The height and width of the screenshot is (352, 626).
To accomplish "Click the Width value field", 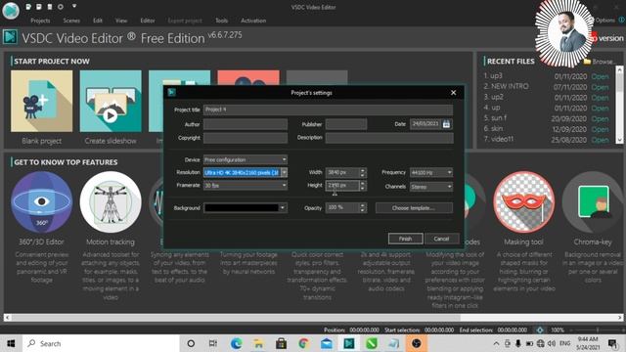I will 342,172.
